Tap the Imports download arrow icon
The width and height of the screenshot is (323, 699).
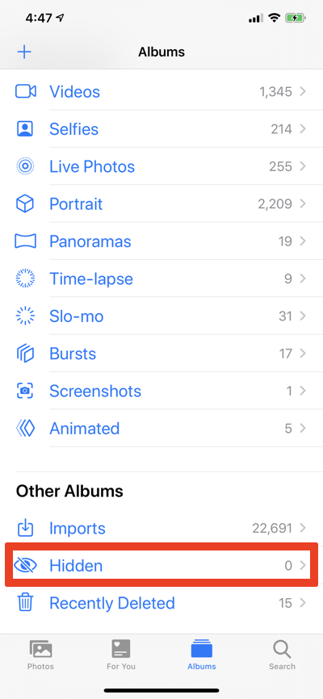tap(25, 528)
